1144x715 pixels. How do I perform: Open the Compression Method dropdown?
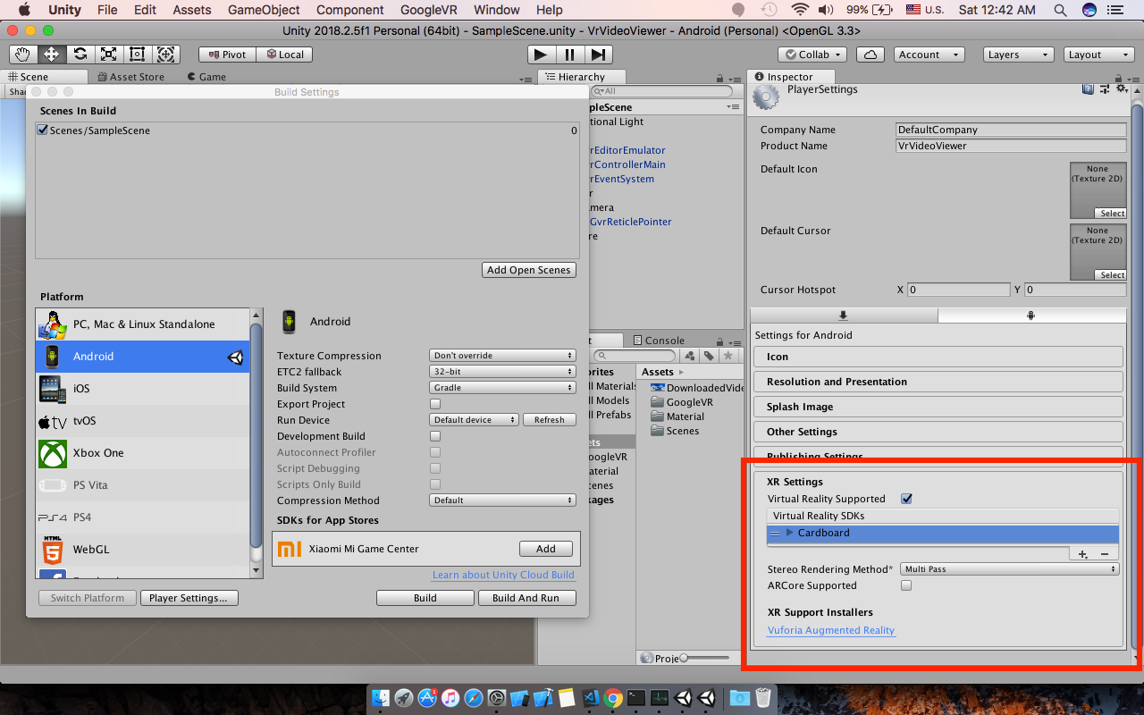pos(502,500)
